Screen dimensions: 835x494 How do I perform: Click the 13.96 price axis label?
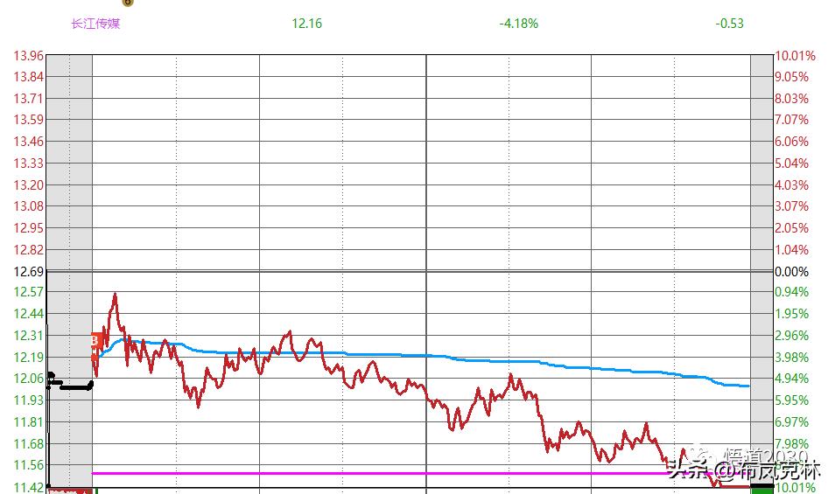pos(29,56)
